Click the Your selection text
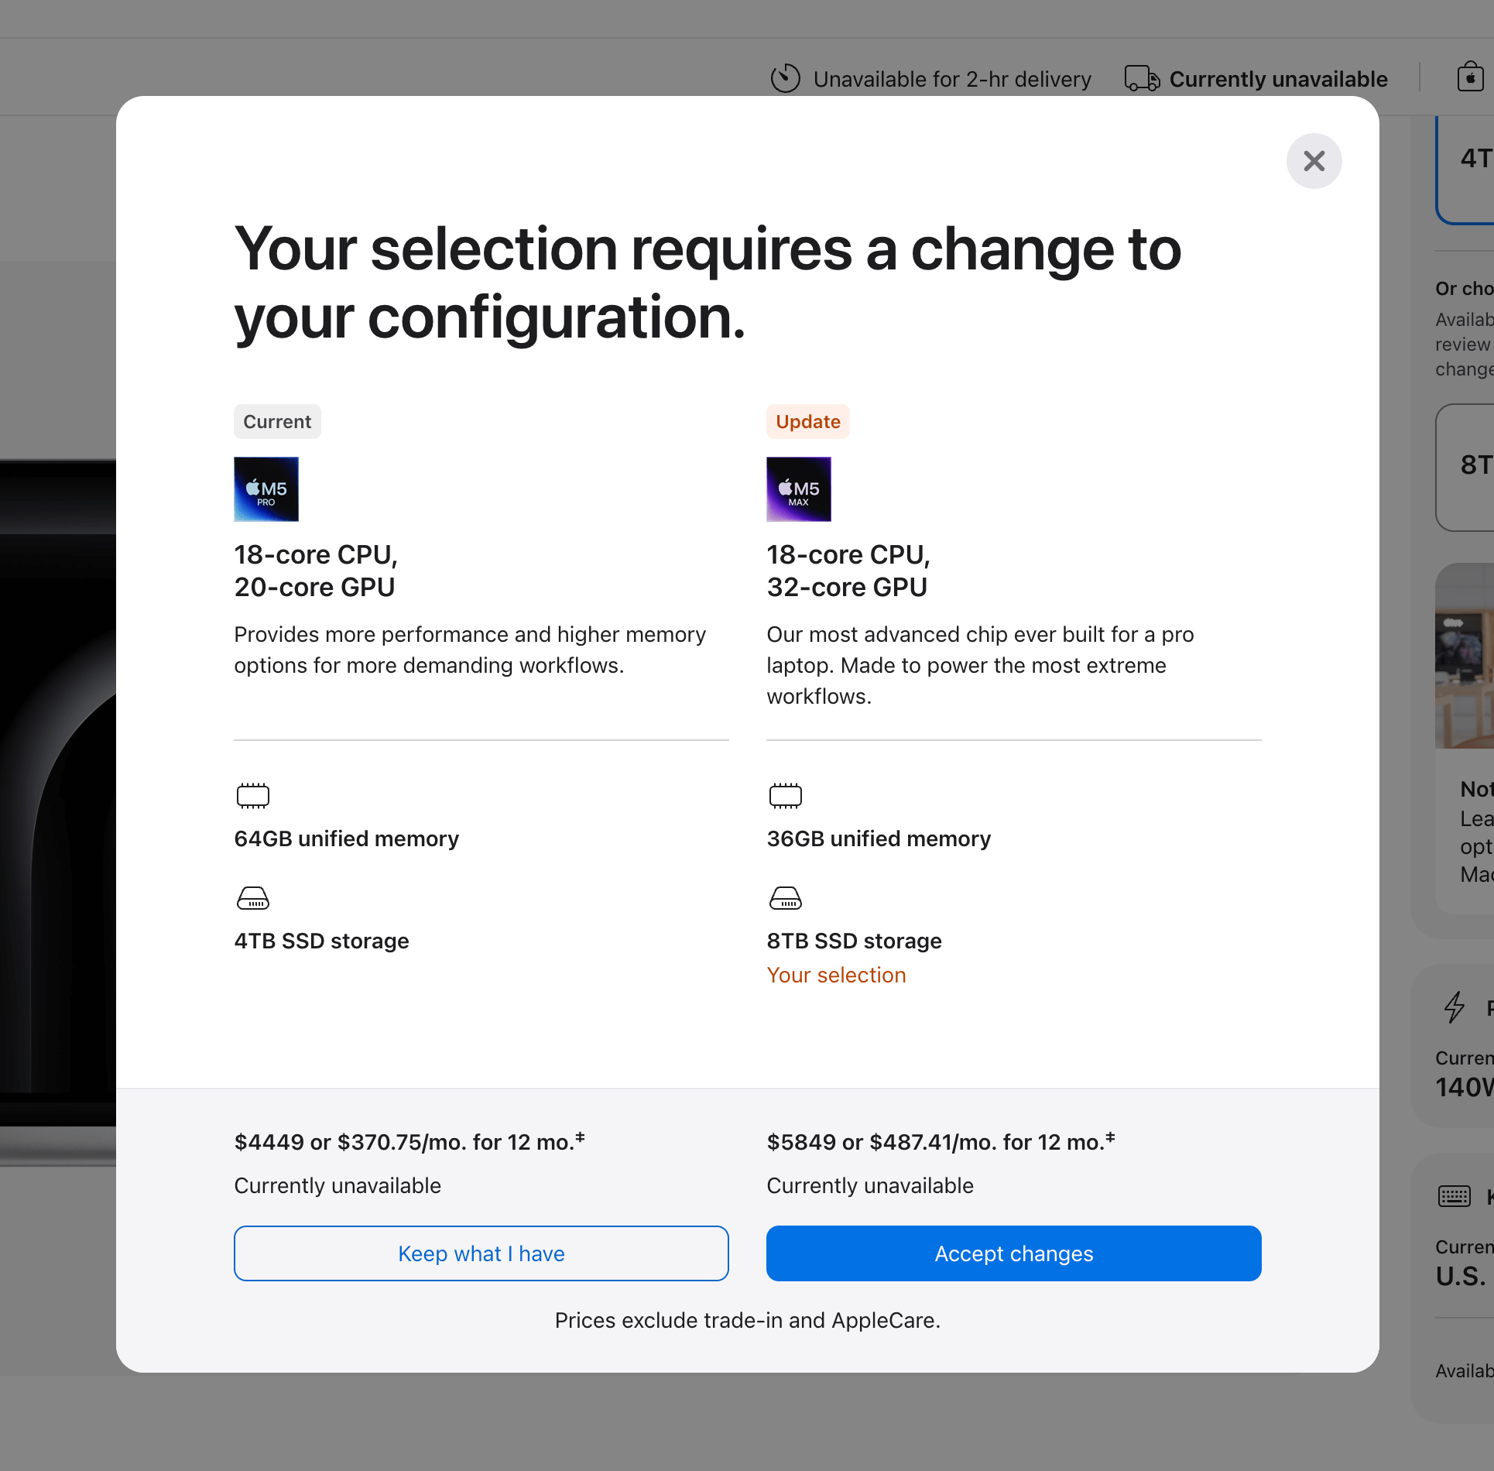The width and height of the screenshot is (1494, 1471). [836, 975]
